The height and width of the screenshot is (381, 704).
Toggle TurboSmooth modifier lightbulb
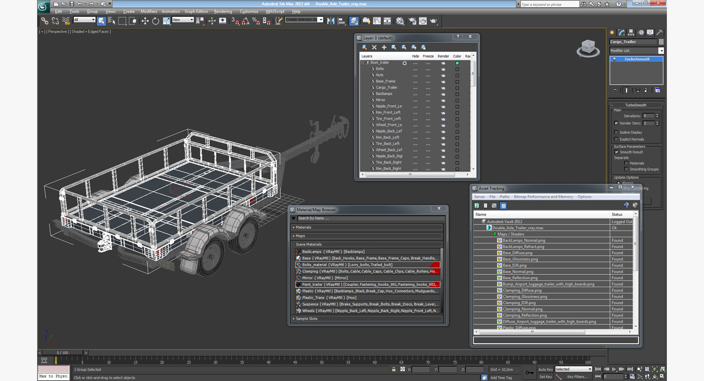click(615, 60)
